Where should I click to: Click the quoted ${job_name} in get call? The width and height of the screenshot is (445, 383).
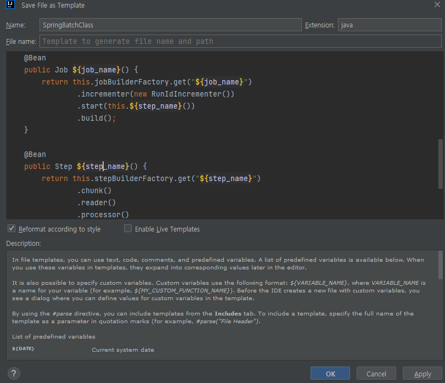[219, 82]
